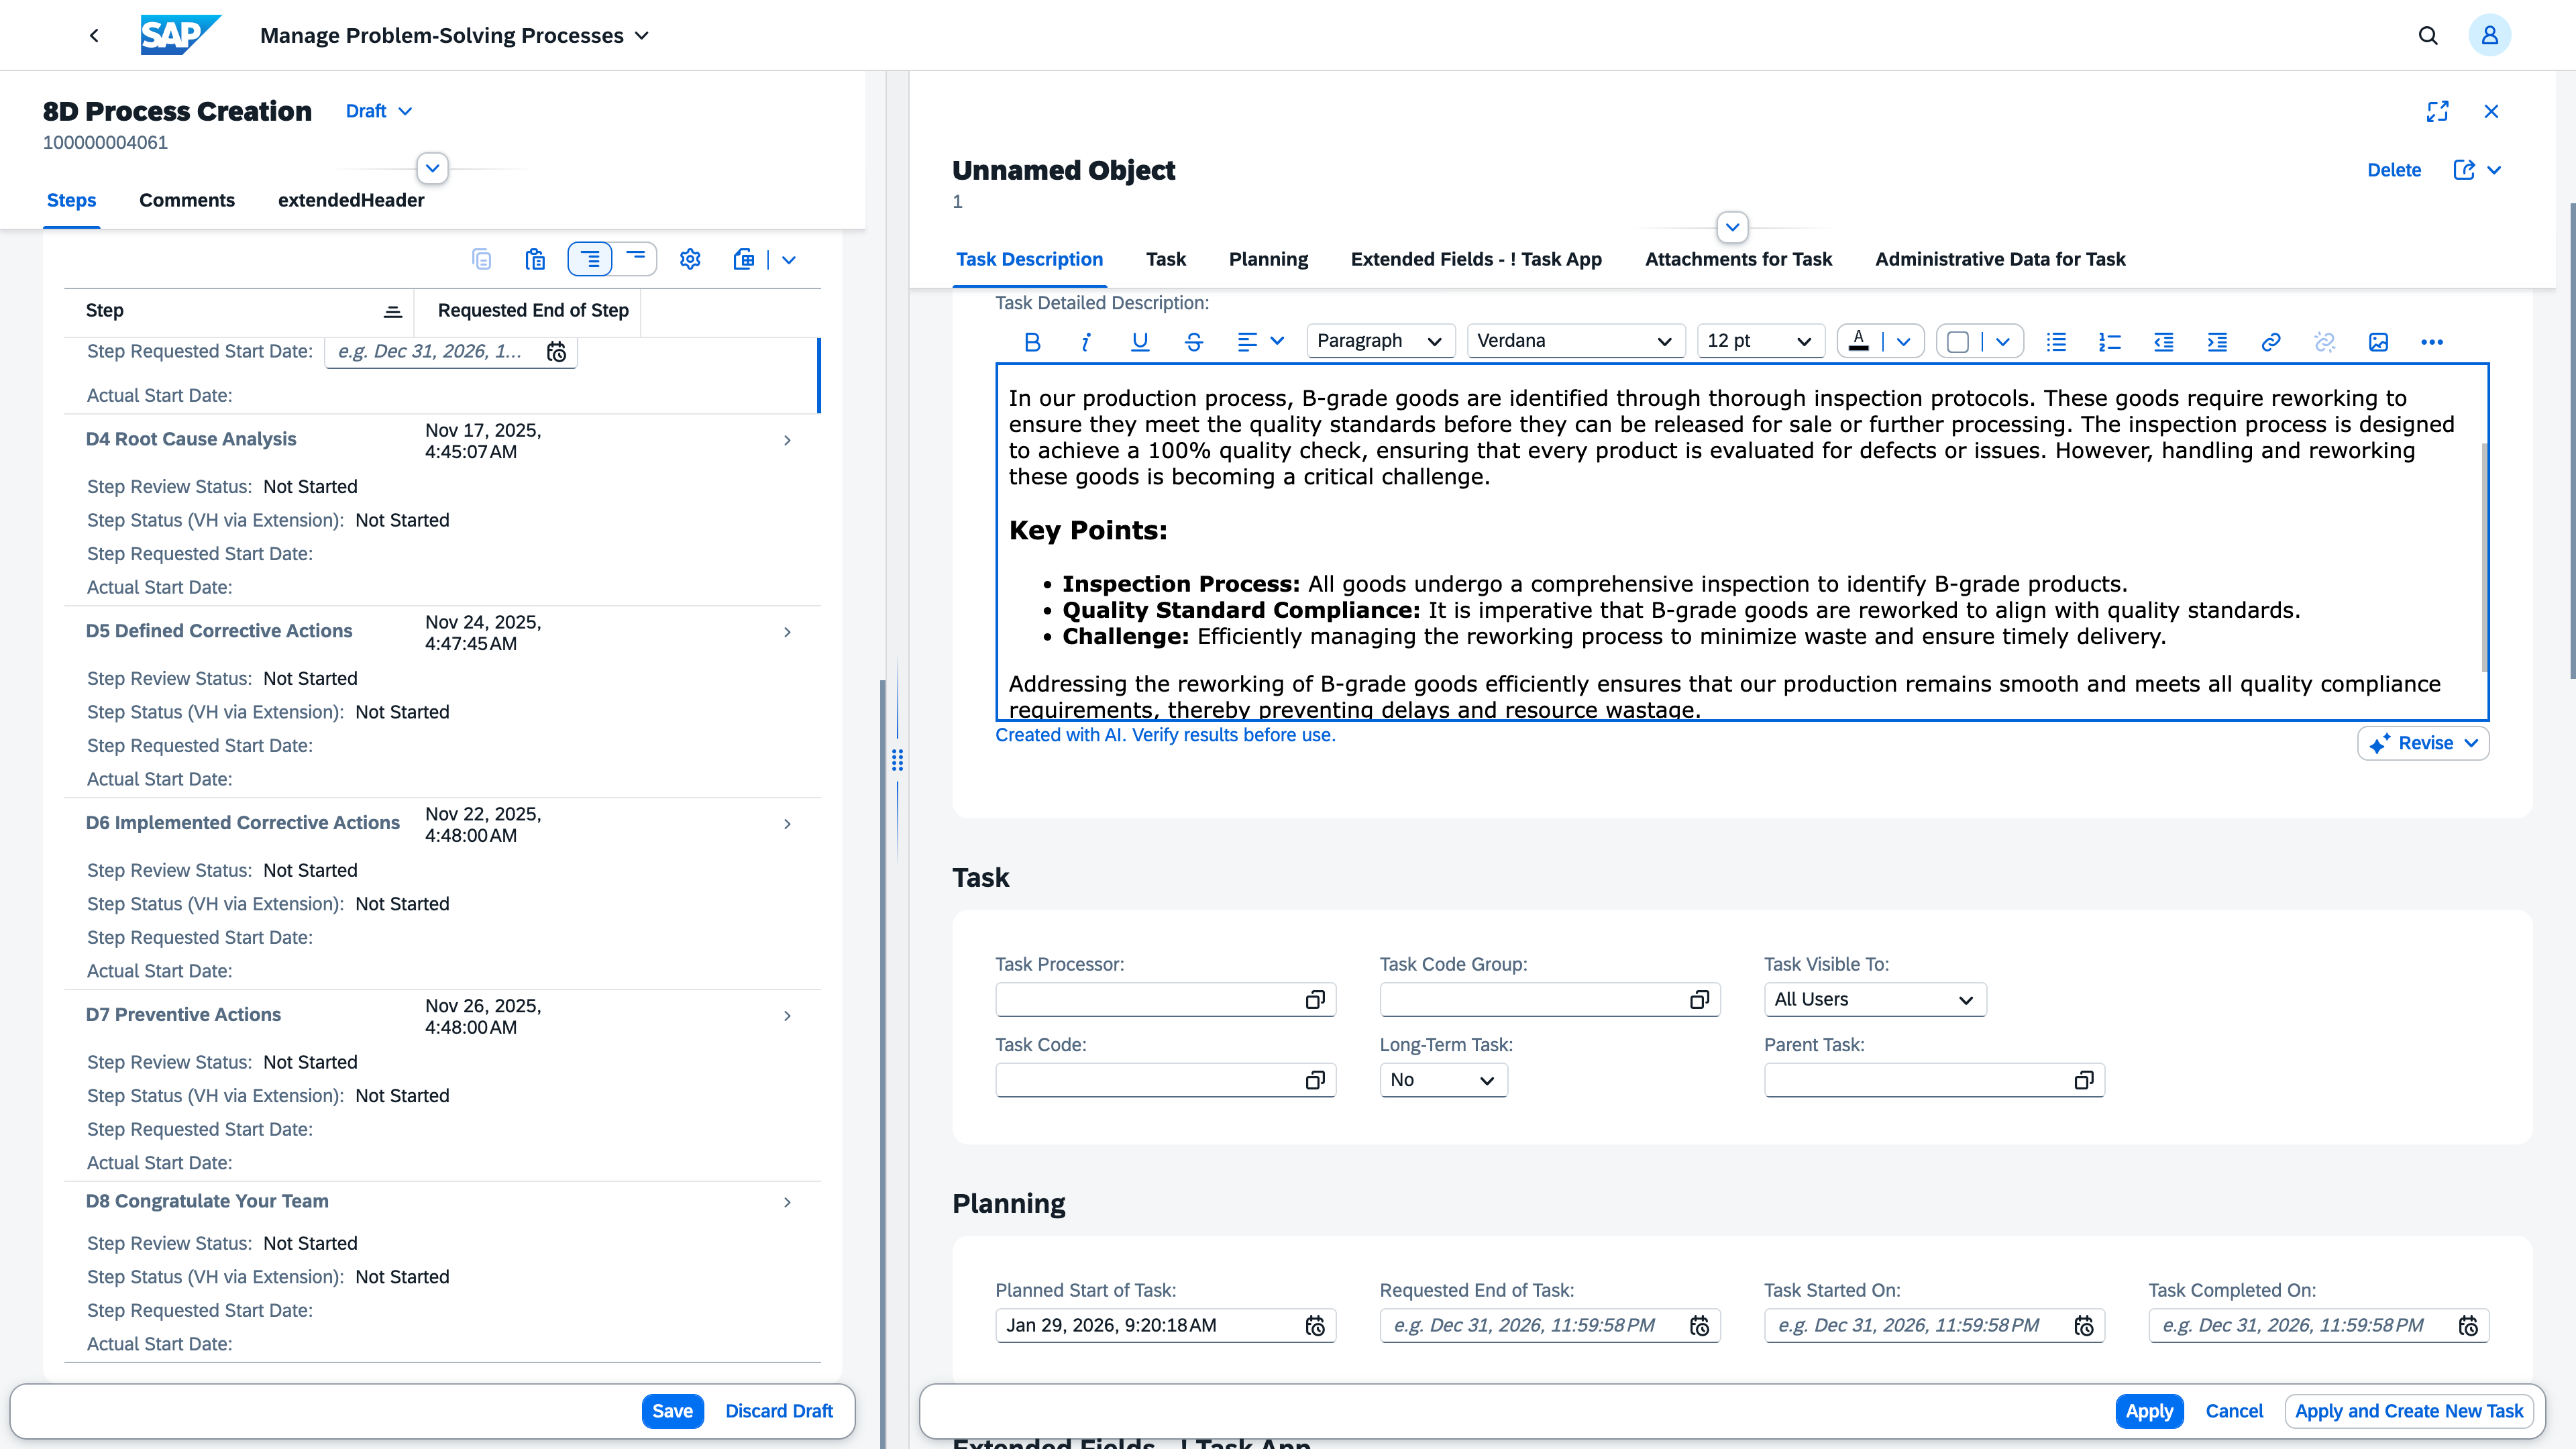The image size is (2576, 1449).
Task: Click the text color swatch button
Action: pos(1858,341)
